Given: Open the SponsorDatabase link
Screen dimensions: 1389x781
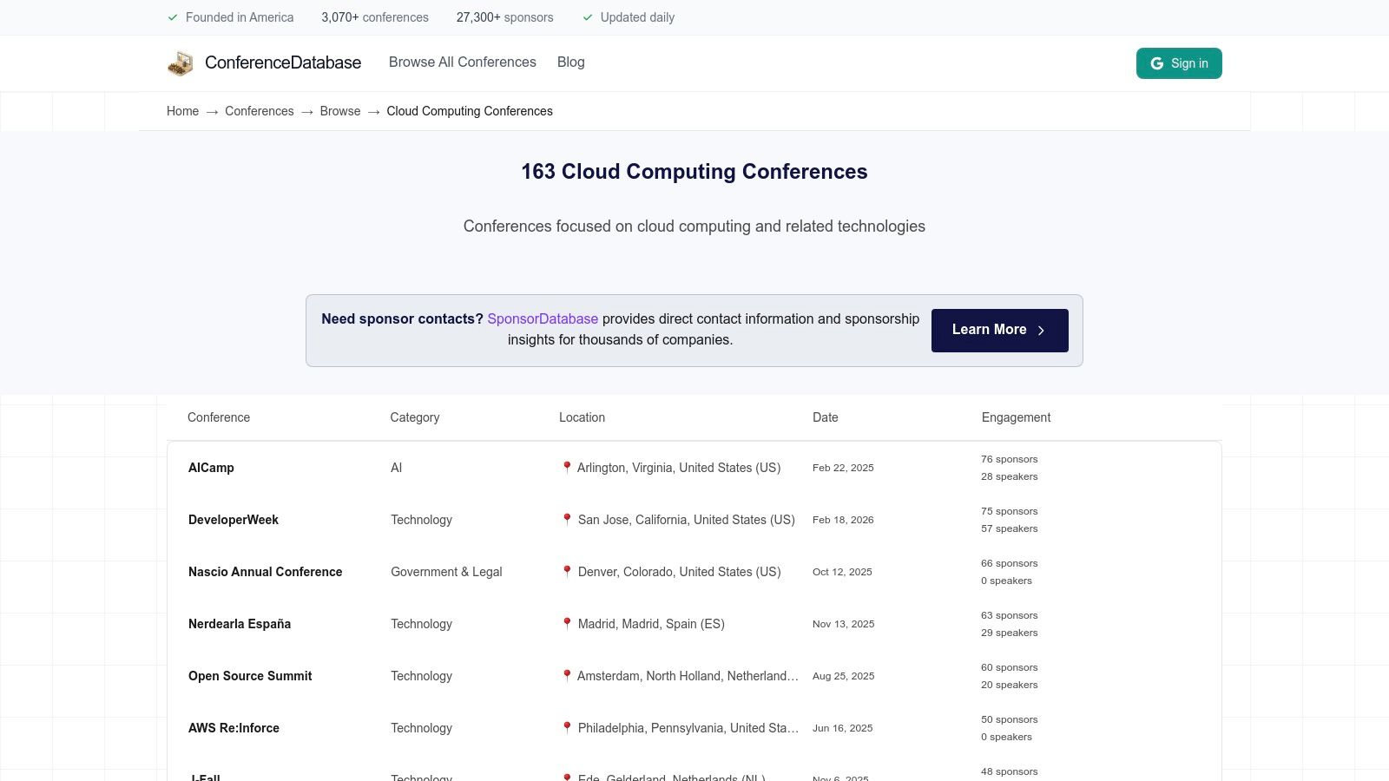Looking at the screenshot, I should coord(543,319).
